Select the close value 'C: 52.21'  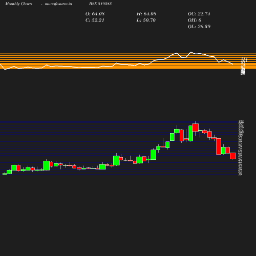tap(95, 20)
